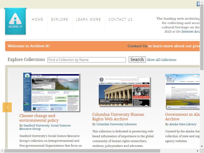Open Climate change and environmental policy title
This screenshot has width=204, height=153.
point(39,118)
